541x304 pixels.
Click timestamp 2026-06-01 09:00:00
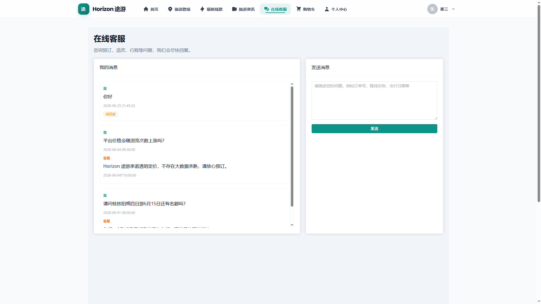119,213
